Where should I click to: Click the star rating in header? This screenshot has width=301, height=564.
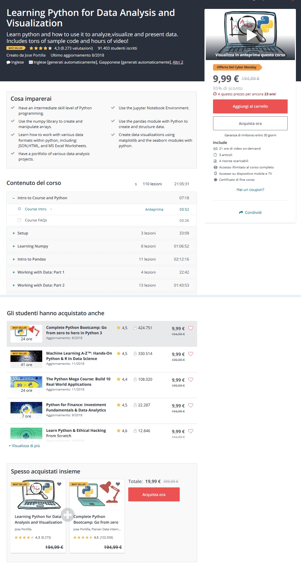click(x=41, y=48)
